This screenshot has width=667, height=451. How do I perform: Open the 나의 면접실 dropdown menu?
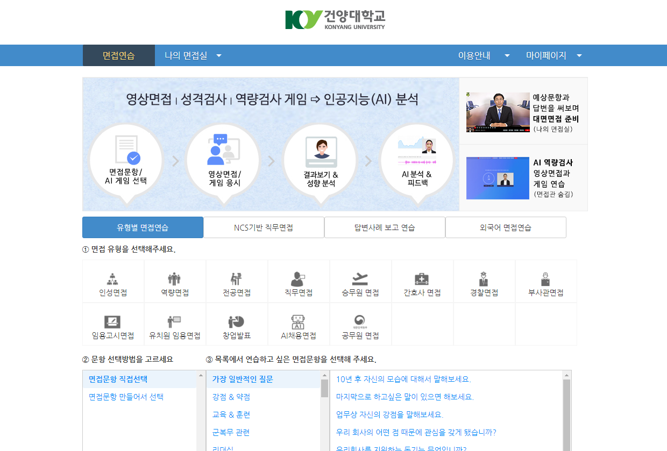[x=191, y=55]
